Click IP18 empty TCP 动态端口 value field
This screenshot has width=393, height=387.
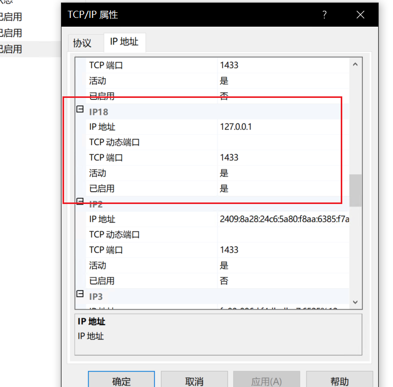coord(283,142)
